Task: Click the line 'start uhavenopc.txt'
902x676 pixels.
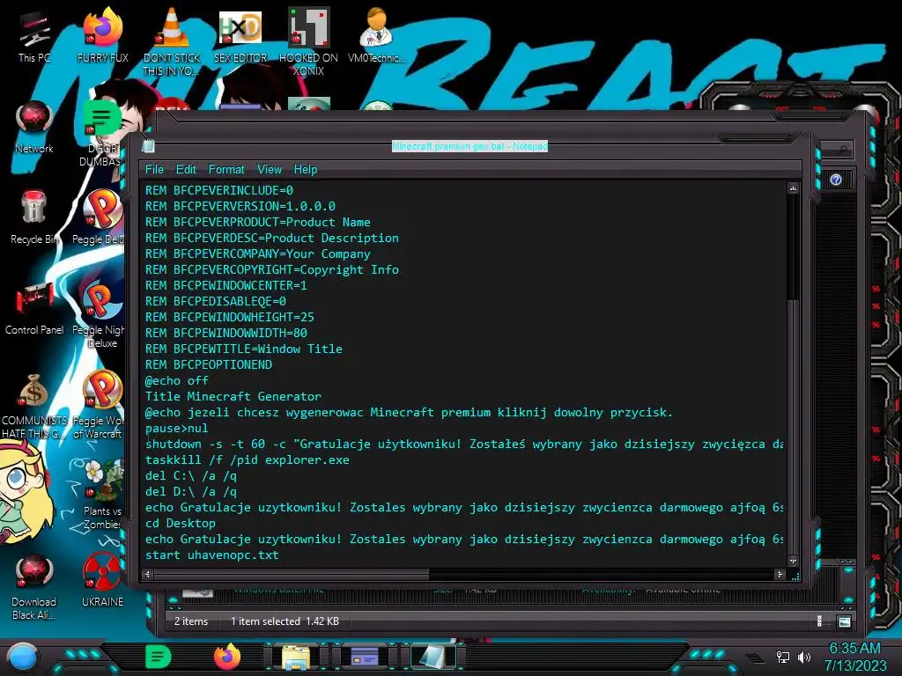Action: click(x=211, y=555)
